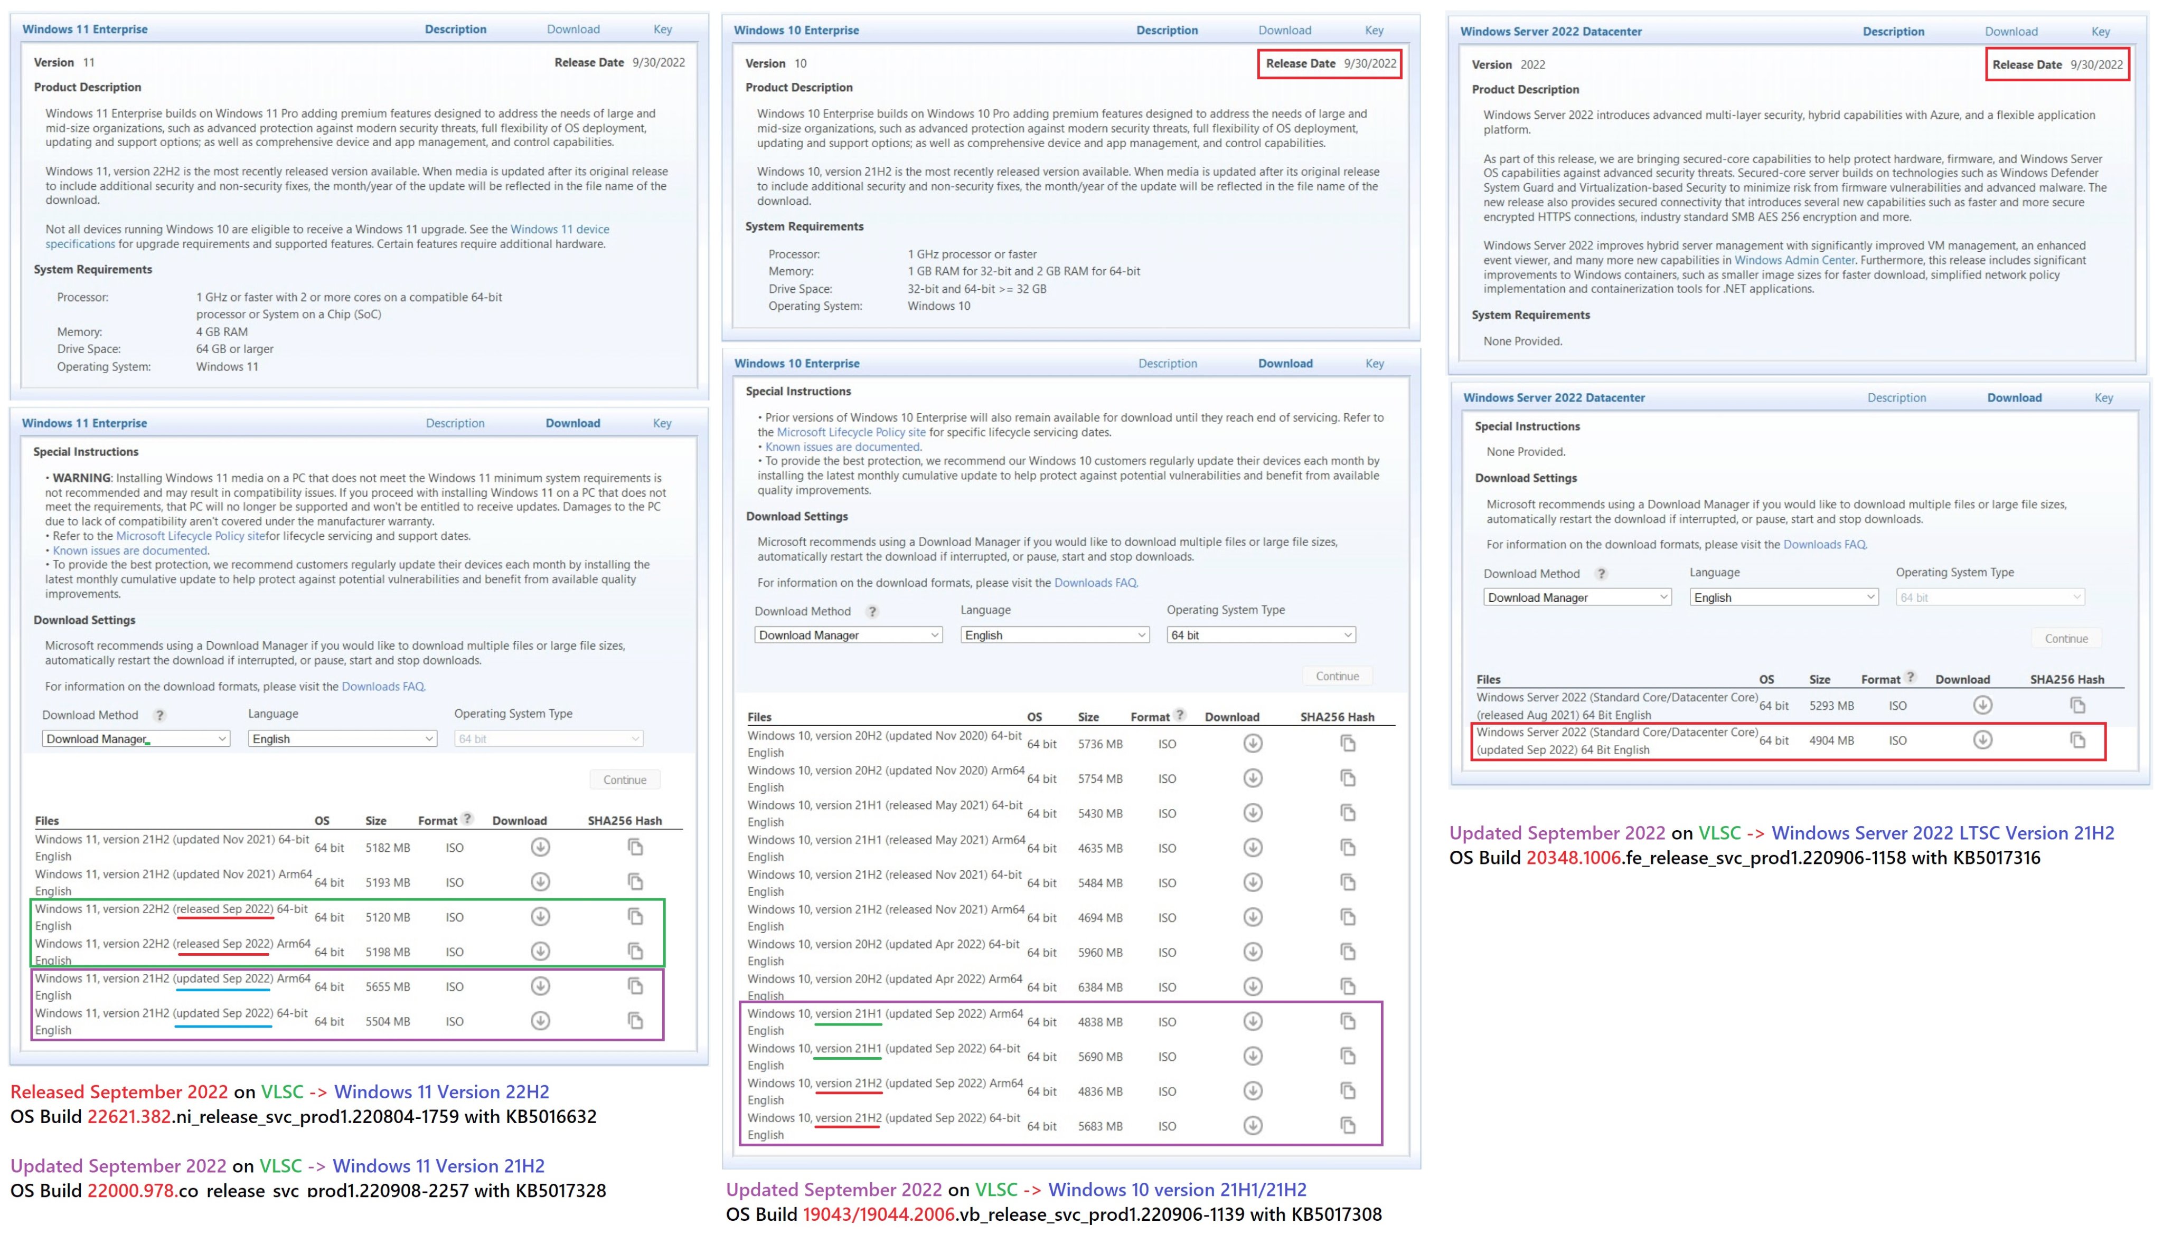Screen dimensions: 2163x1244
Task: Switch to Description tab in lower Windows Server panel
Action: click(1896, 397)
